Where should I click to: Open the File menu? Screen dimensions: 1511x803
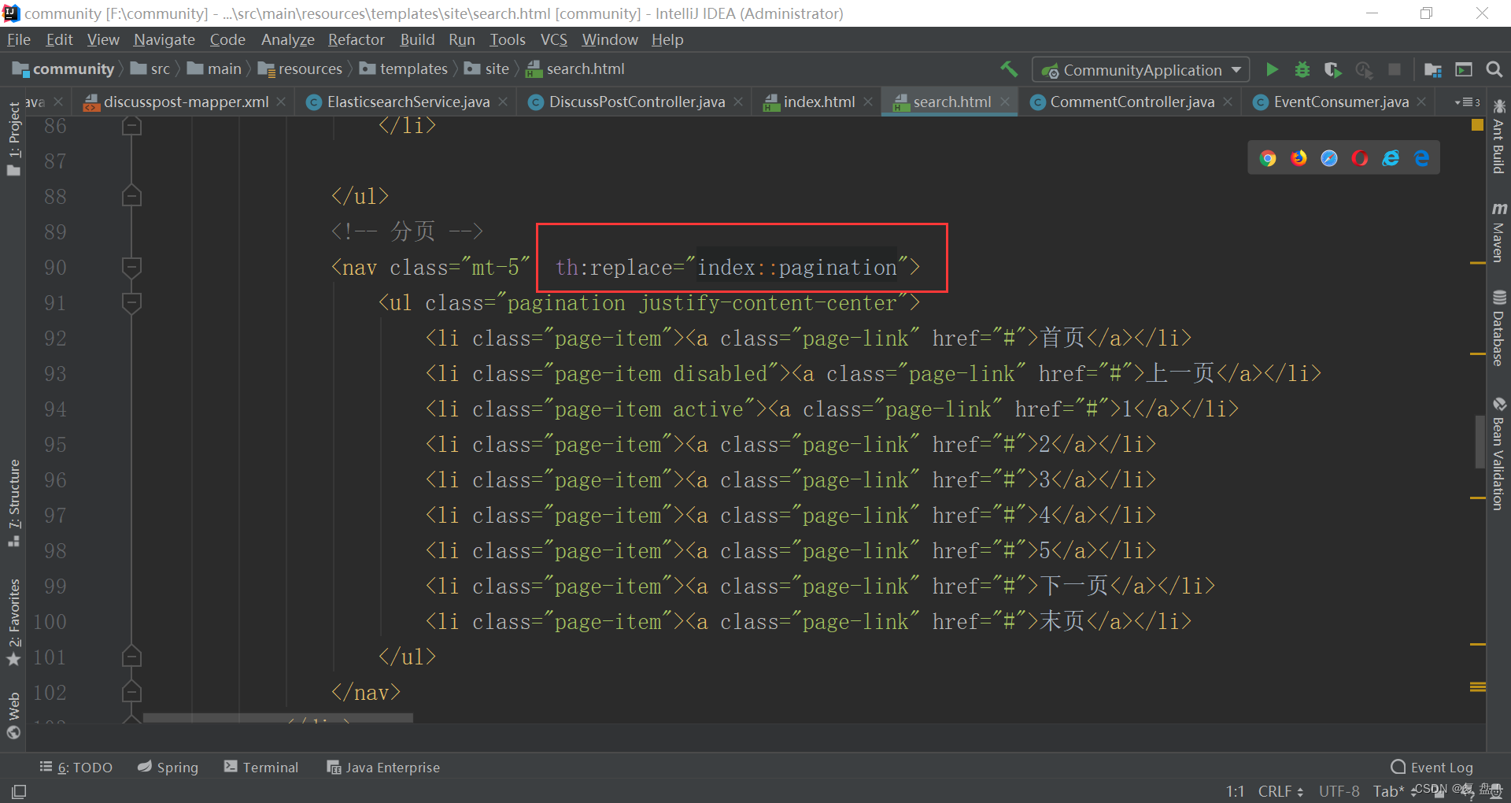pyautogui.click(x=18, y=39)
